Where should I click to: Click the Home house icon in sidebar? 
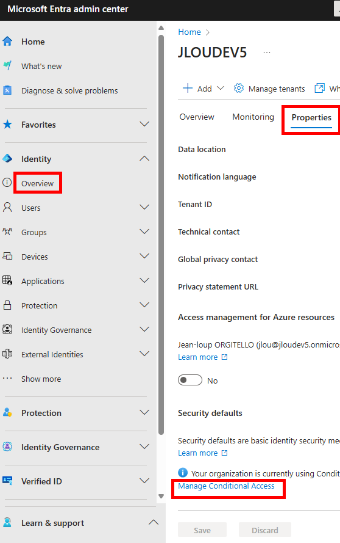click(7, 42)
